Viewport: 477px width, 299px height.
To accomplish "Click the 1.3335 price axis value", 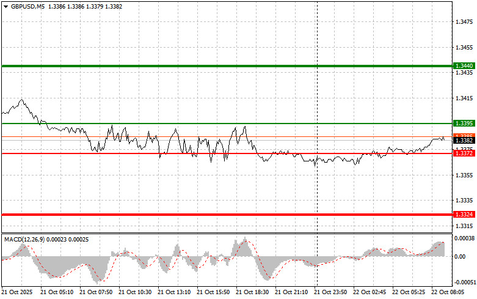I will pyautogui.click(x=464, y=201).
